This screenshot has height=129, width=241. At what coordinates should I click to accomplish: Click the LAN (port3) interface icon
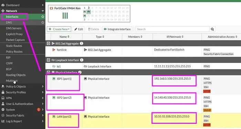tap(54, 116)
